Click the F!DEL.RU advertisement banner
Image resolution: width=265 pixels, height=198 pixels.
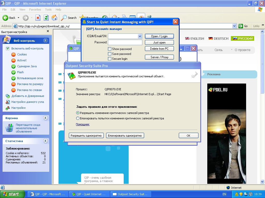tap(227, 134)
